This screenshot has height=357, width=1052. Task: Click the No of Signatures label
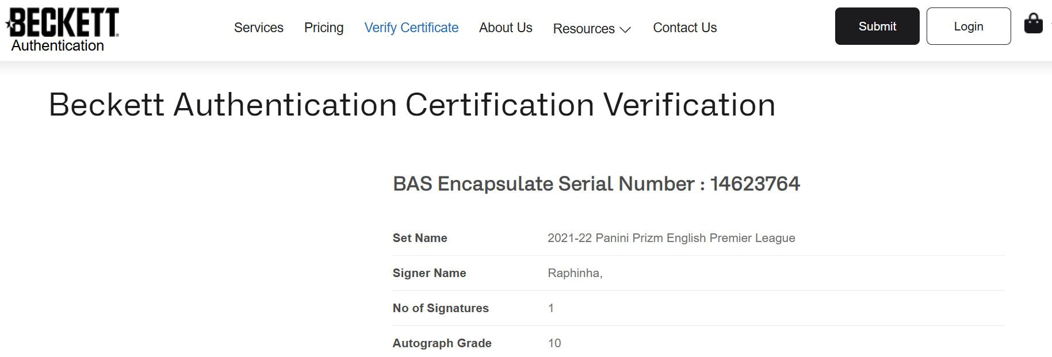(441, 308)
